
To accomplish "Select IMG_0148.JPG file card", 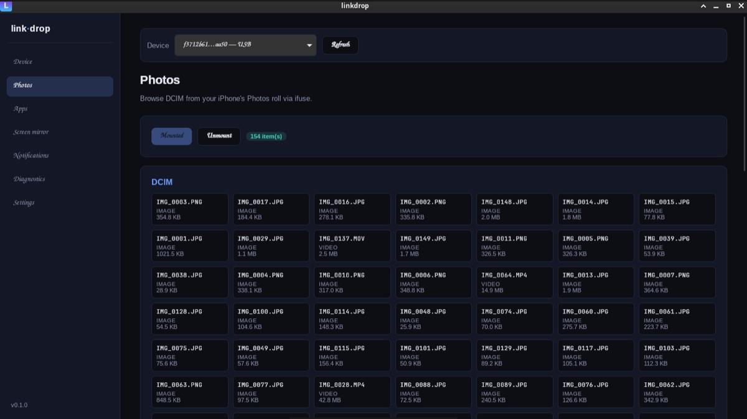I will 515,209.
